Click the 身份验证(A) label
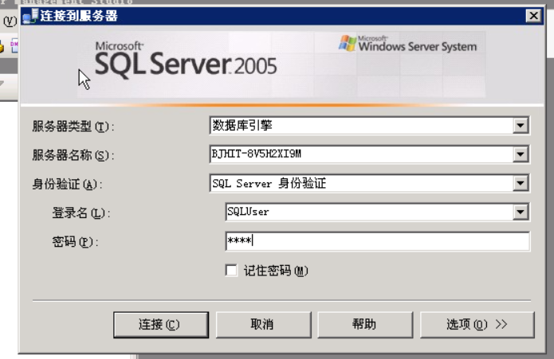This screenshot has height=359, width=554. 67,184
